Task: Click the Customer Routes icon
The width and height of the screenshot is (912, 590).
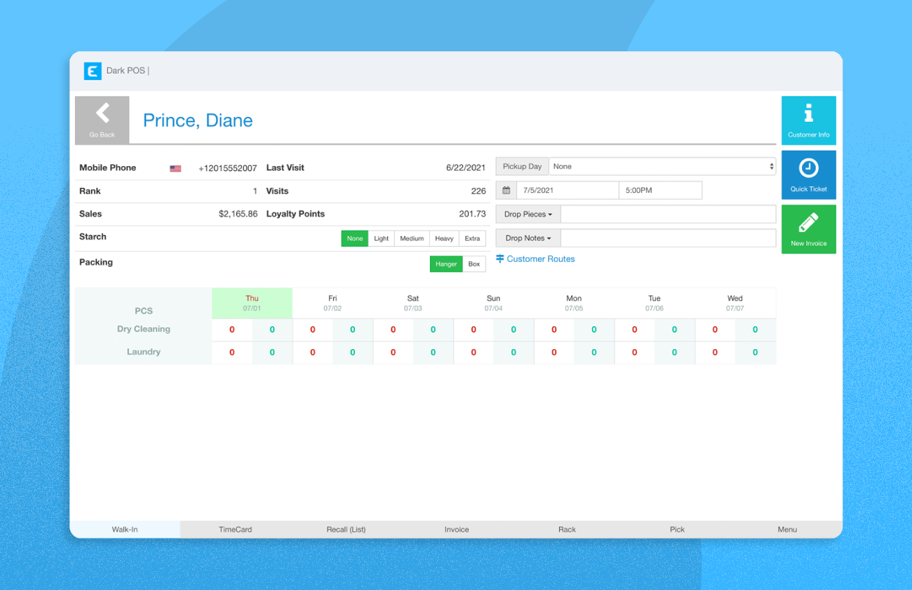Action: [499, 259]
